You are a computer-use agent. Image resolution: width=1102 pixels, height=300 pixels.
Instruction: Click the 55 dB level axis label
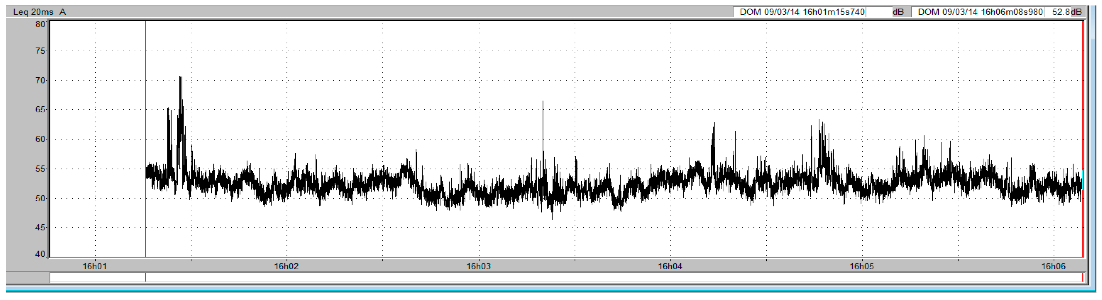(x=40, y=169)
